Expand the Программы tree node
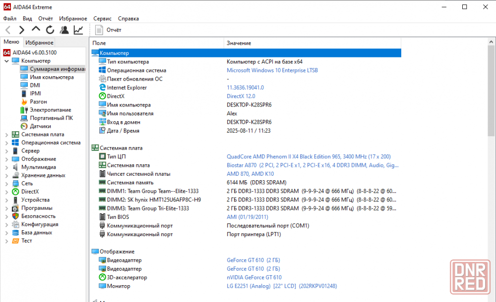This screenshot has height=302, width=496. pos(6,208)
